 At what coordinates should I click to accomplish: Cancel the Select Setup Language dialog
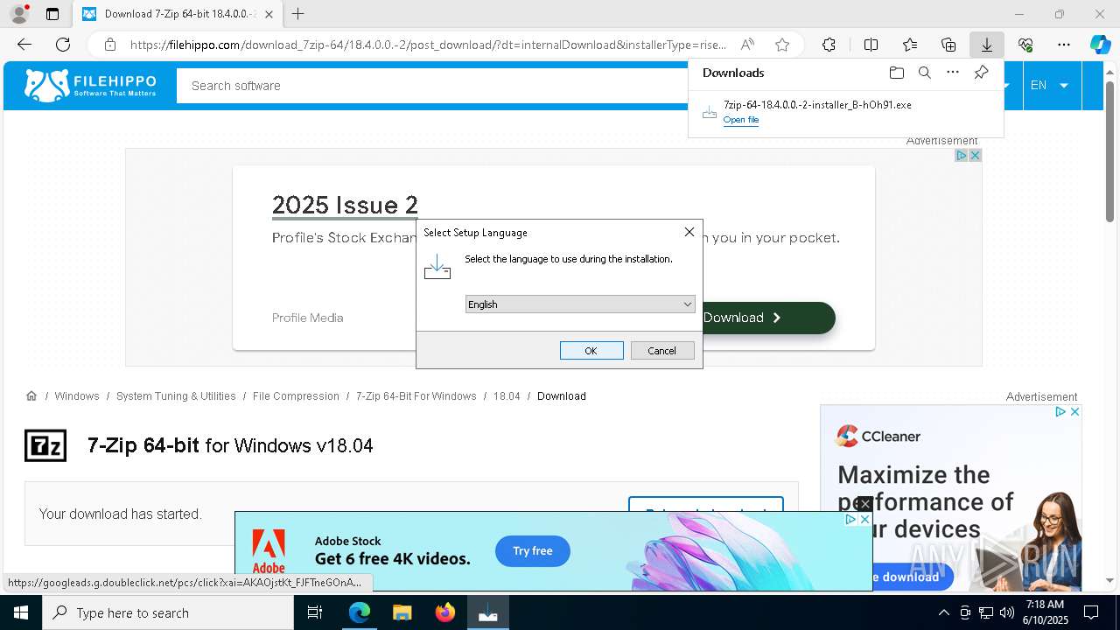[x=662, y=351]
